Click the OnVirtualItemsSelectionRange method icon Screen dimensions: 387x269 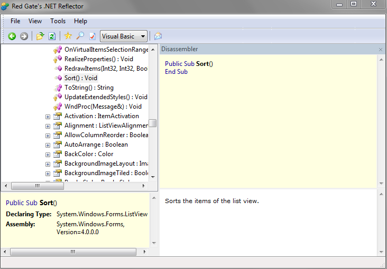58,50
